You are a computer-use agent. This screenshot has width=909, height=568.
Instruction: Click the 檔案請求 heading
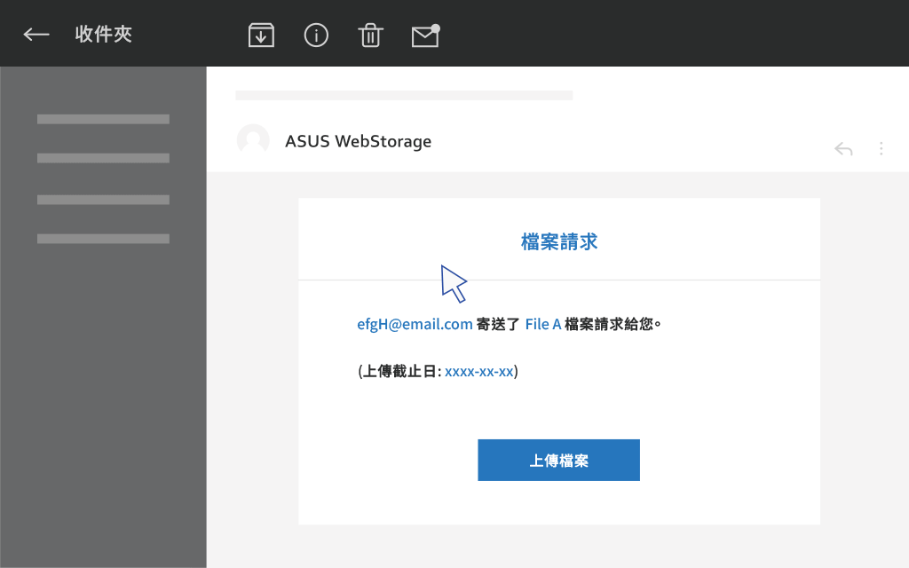pos(559,241)
